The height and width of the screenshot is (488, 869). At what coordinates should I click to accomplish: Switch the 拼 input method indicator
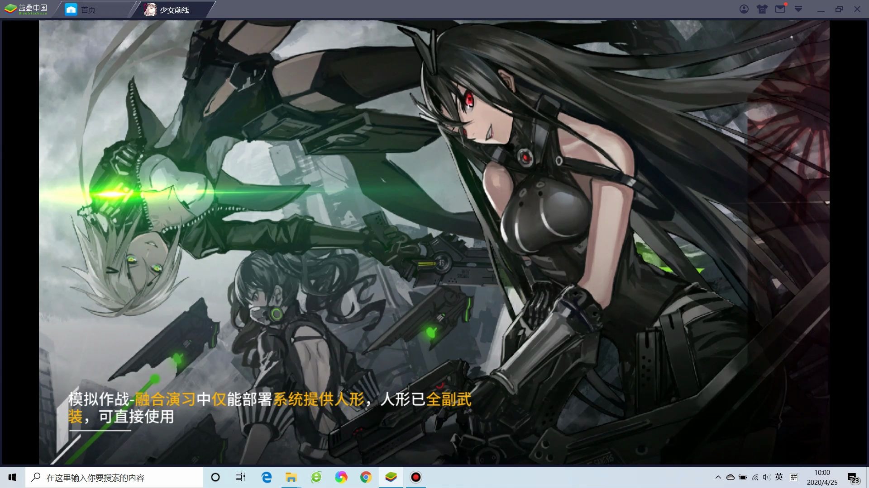click(x=793, y=478)
